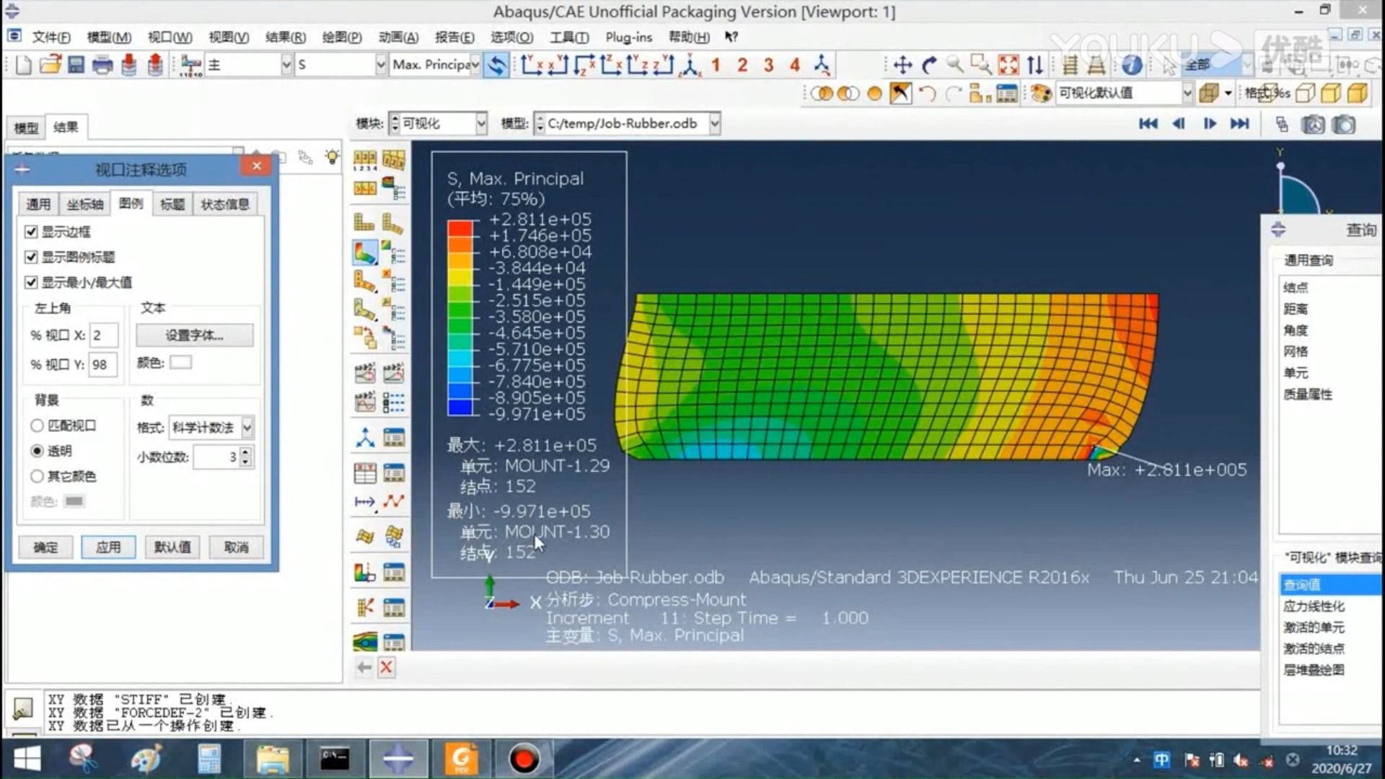Uncheck the 显示边框 checkbox
This screenshot has height=779, width=1385.
click(x=31, y=232)
